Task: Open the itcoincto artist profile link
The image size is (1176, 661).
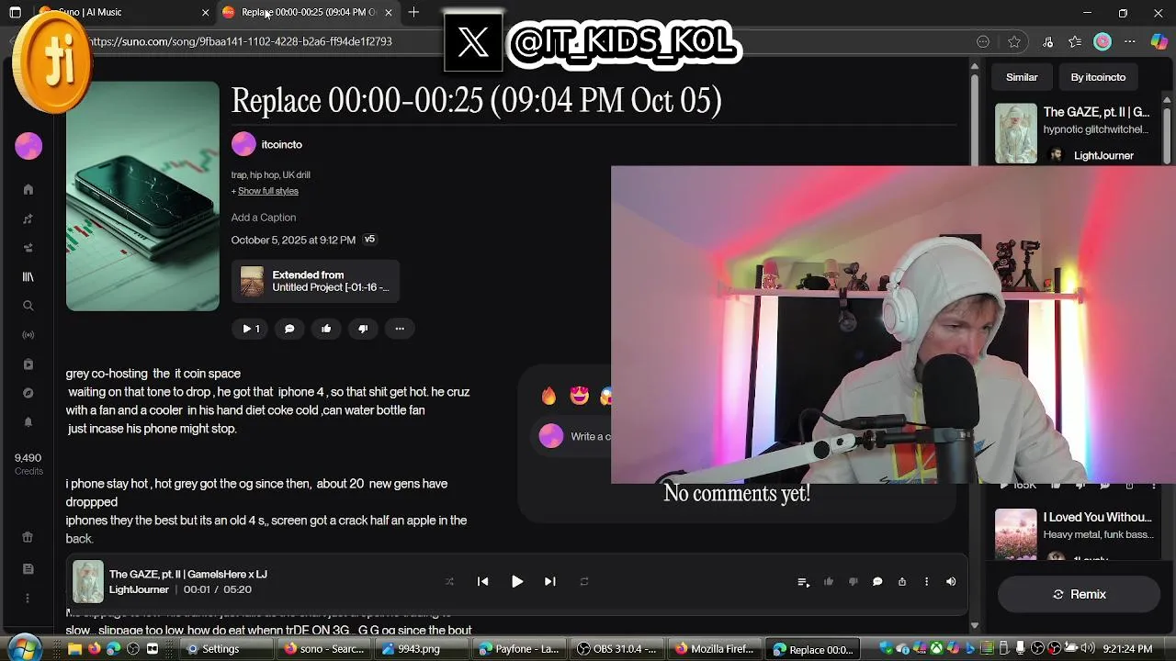Action: click(x=281, y=144)
